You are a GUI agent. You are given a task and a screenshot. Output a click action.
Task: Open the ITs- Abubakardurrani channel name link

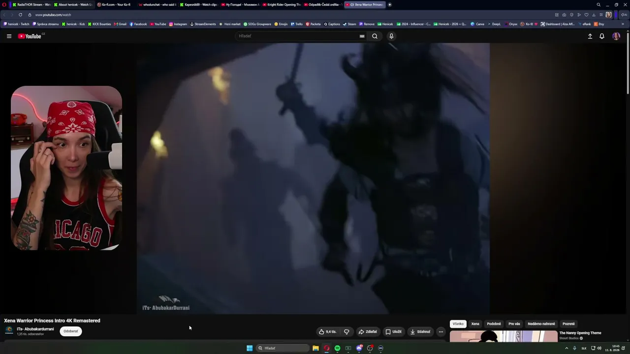pyautogui.click(x=35, y=329)
